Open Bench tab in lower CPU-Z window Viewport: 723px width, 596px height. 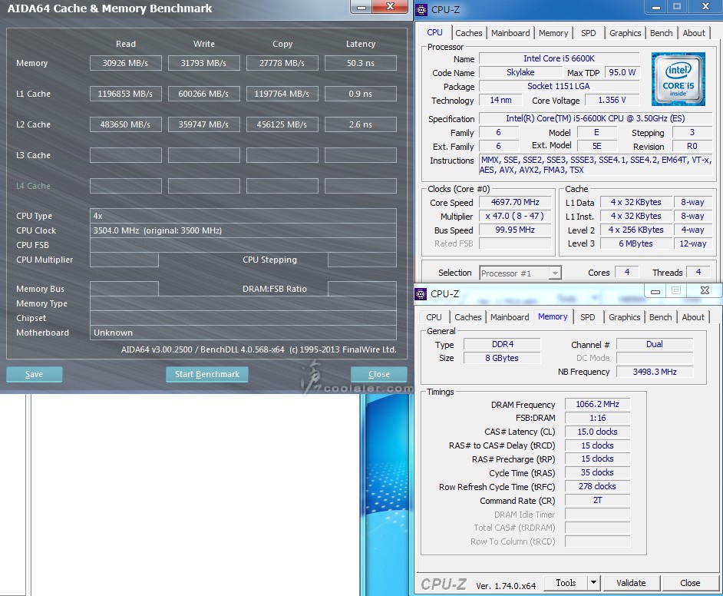coord(660,317)
